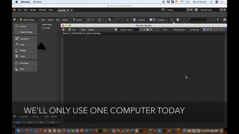Image resolution: width=239 pixels, height=134 pixels.
Task: Click the outliner filter funnel icon
Action: tap(218, 20)
